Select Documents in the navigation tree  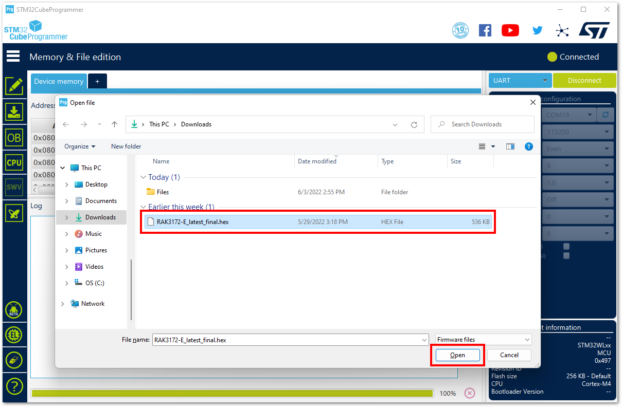pyautogui.click(x=101, y=201)
